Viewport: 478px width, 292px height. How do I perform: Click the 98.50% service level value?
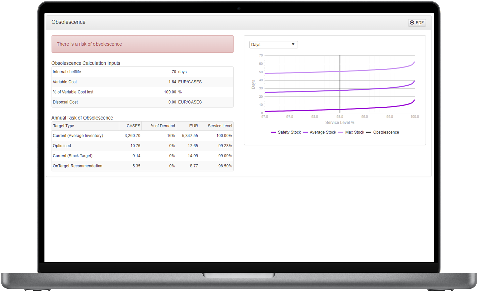(225, 166)
